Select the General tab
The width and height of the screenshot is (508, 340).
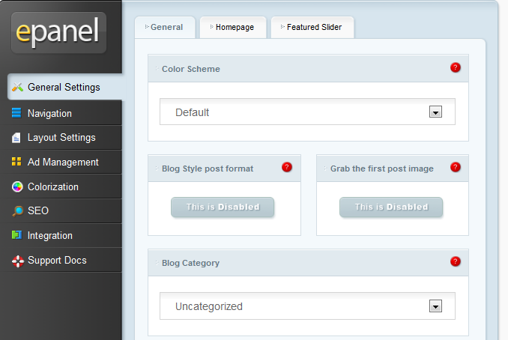[165, 27]
